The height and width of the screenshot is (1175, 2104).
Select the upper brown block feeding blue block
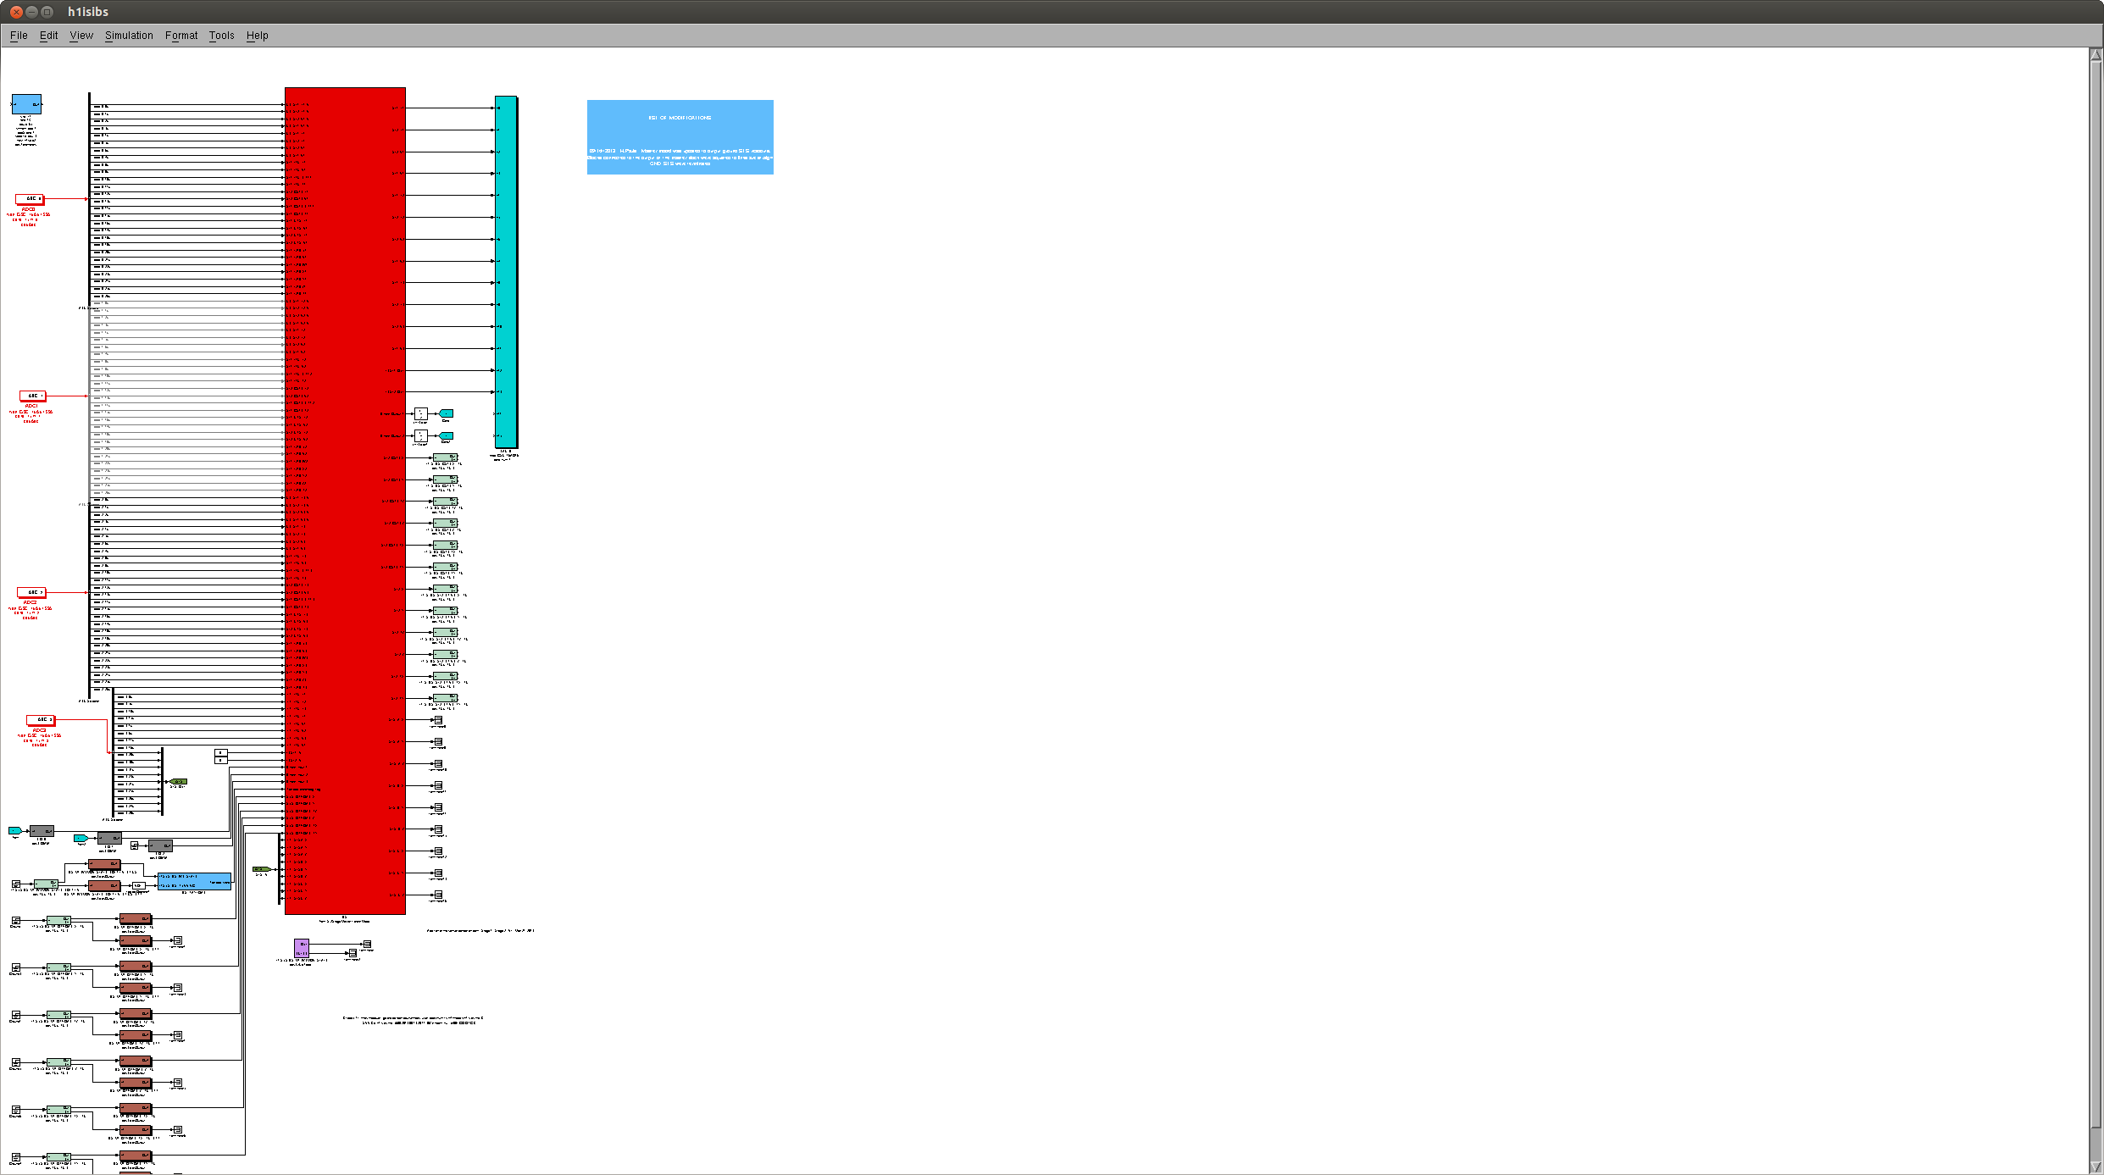coord(104,864)
